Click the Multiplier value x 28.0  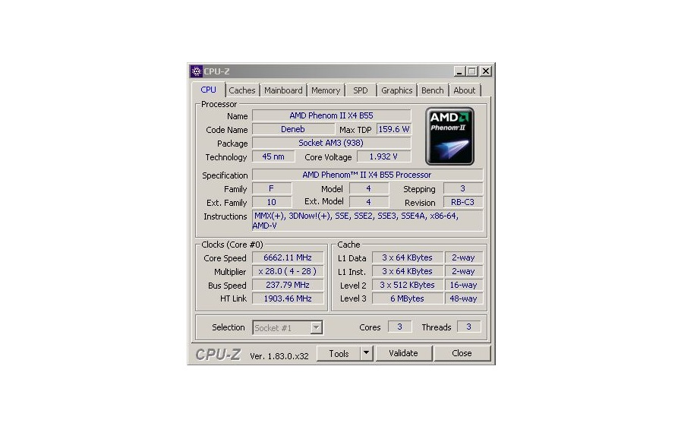click(288, 271)
